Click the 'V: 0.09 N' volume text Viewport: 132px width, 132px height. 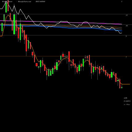pyautogui.click(x=127, y=101)
